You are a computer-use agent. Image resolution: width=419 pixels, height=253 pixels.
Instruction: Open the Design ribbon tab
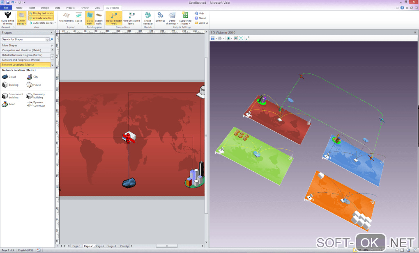point(45,8)
